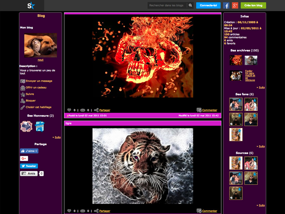This screenshot has height=214, width=285.
Task: Like the tigre post with heart icon
Action: point(69,211)
